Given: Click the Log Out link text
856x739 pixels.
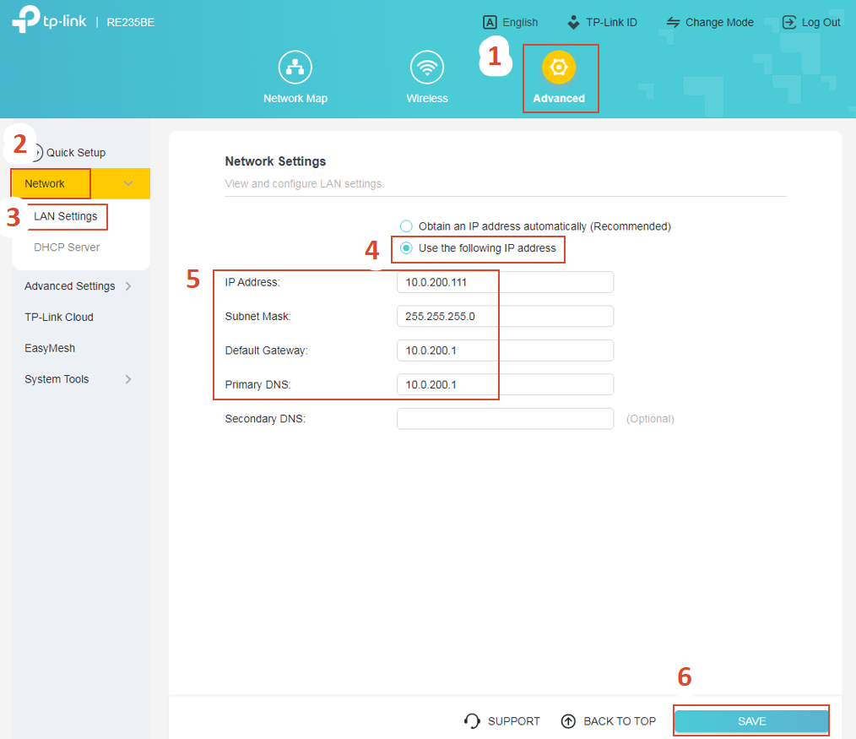Looking at the screenshot, I should click(821, 23).
